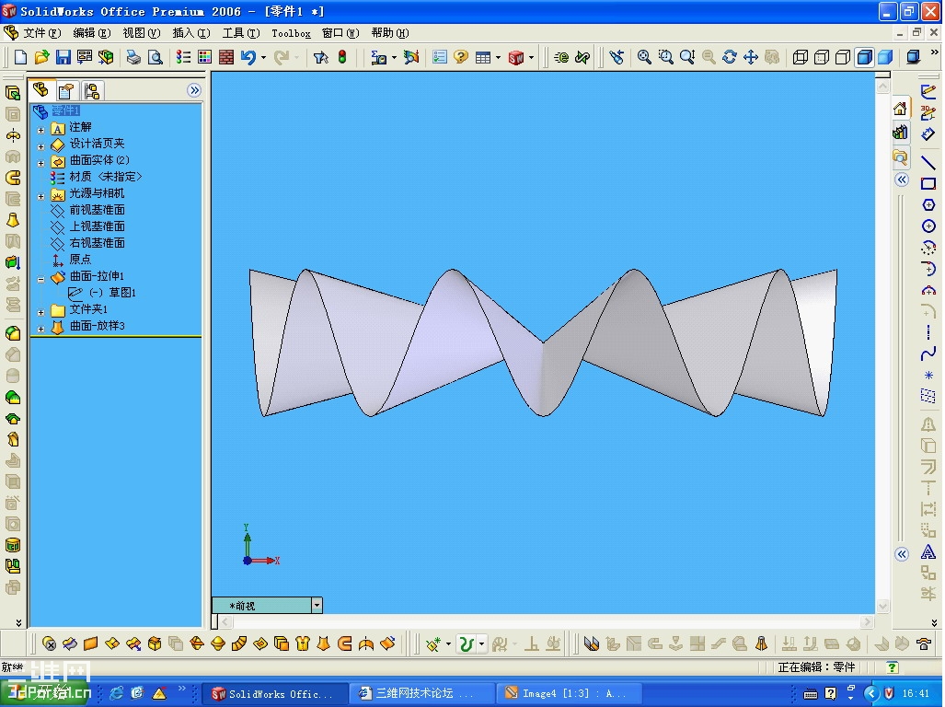Viewport: 945px width, 707px height.
Task: Expand the 文件夹1 folder
Action: coord(41,312)
